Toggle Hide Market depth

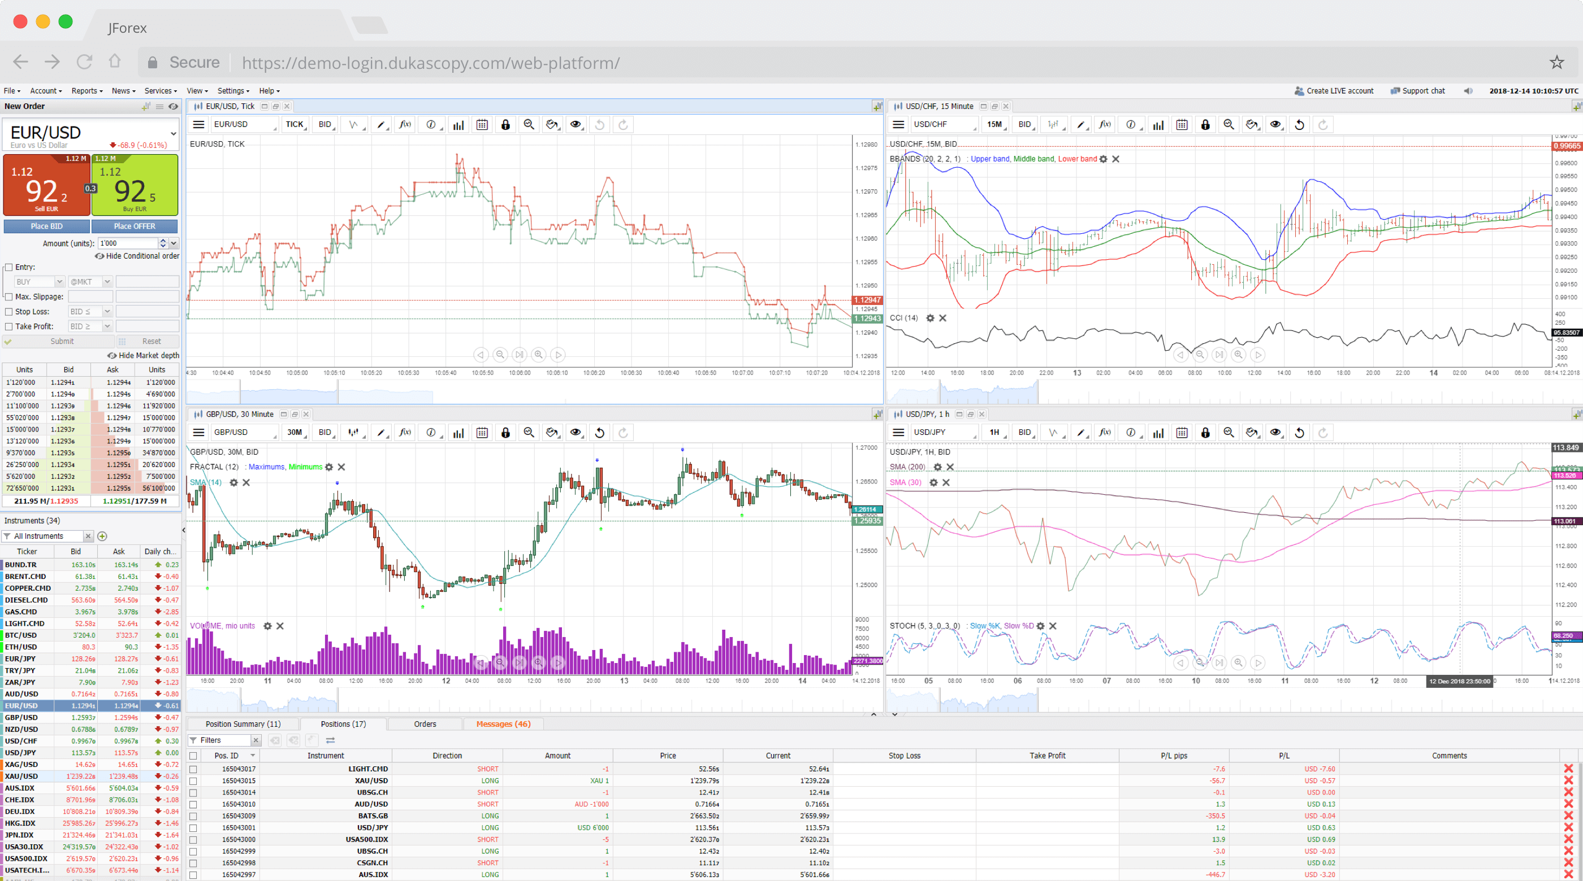click(143, 355)
